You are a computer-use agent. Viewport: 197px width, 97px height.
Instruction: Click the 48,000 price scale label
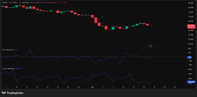191,44
